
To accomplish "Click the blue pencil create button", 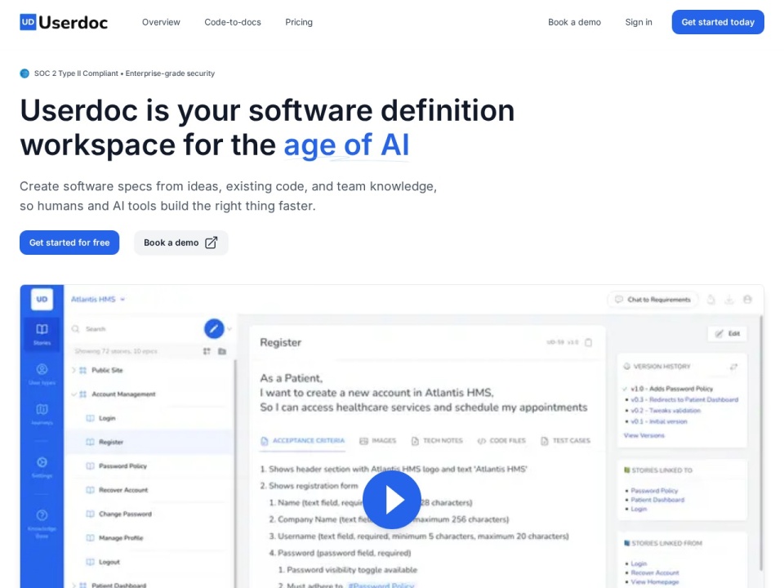I will pyautogui.click(x=214, y=328).
